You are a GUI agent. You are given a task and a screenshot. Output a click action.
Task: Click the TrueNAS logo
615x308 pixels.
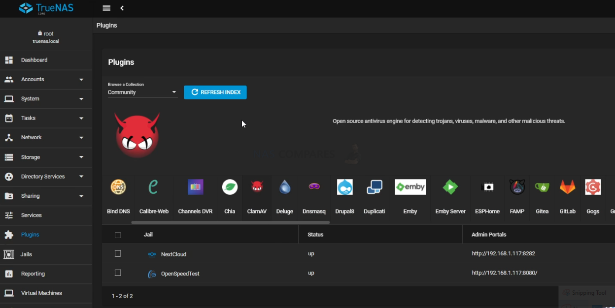(46, 8)
